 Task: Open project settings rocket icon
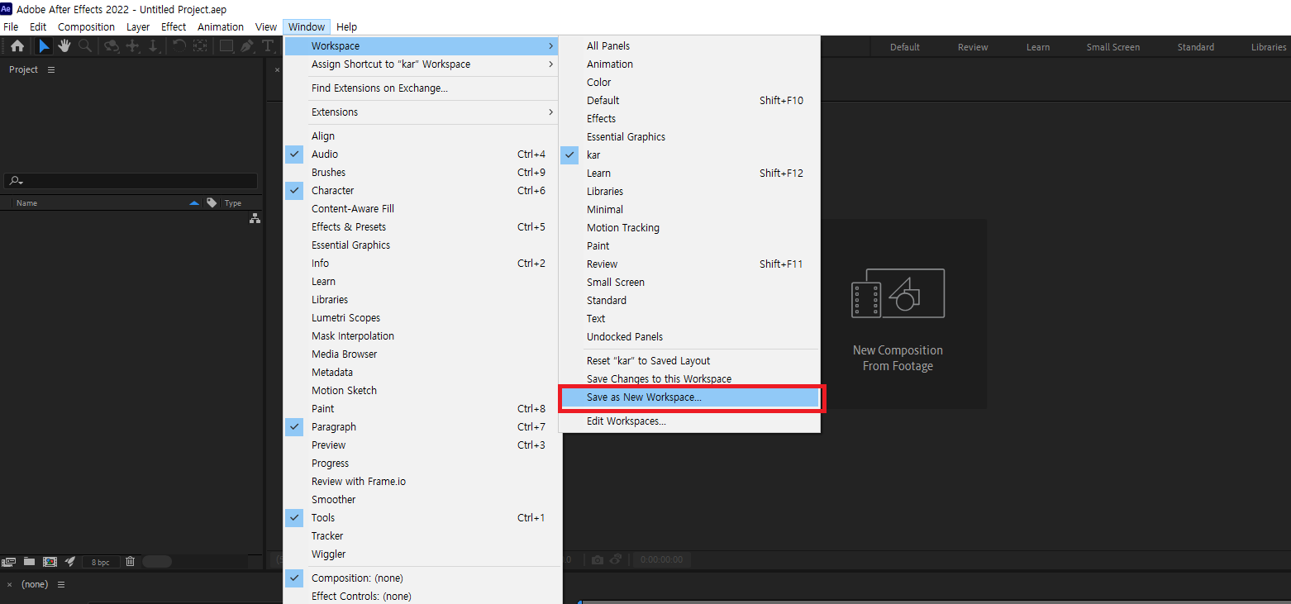point(70,561)
